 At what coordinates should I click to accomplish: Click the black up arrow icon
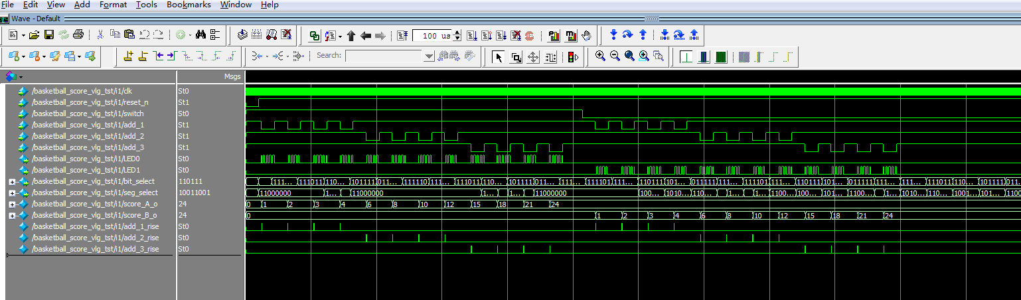click(351, 35)
